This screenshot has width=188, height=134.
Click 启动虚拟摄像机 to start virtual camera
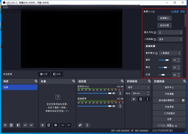pyautogui.click(x=166, y=100)
